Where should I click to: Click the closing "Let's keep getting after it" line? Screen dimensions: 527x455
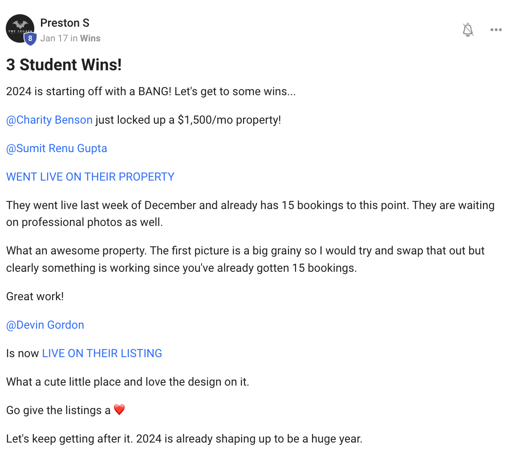pyautogui.click(x=184, y=439)
